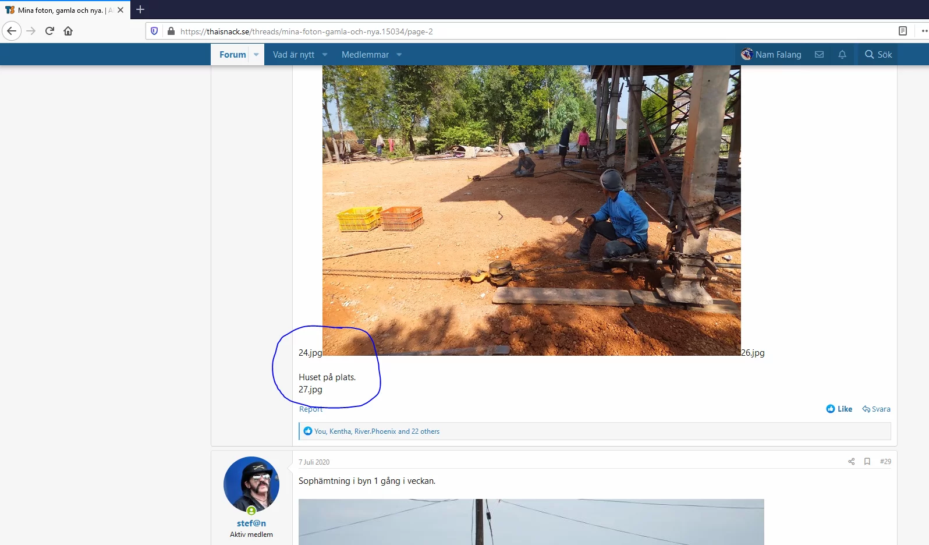This screenshot has width=929, height=545.
Task: Bookmark post #29 with bookmark icon
Action: (867, 462)
